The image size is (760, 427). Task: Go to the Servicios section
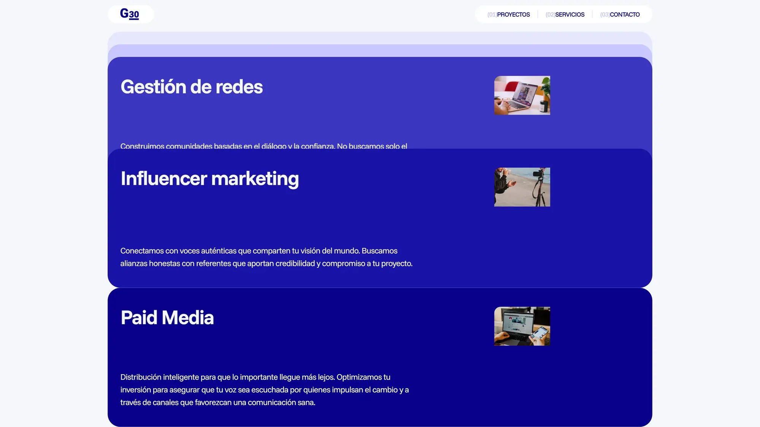(x=565, y=14)
